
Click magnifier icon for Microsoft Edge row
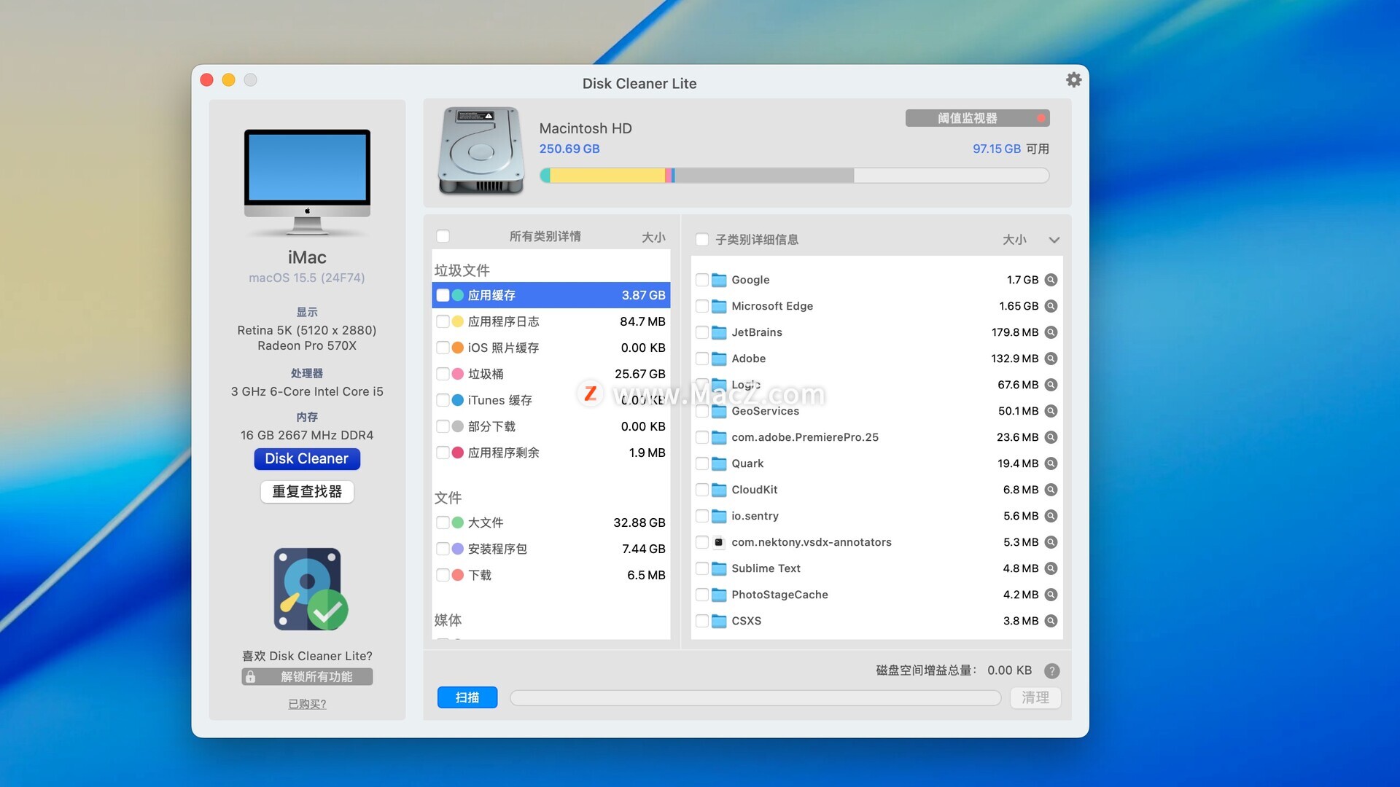pos(1051,306)
